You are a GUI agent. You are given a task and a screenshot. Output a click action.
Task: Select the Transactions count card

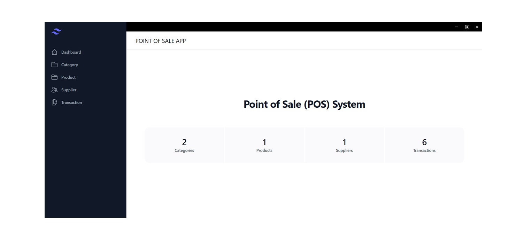click(x=424, y=145)
